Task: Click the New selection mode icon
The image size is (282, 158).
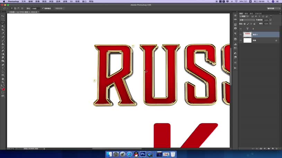Action: tap(12, 8)
